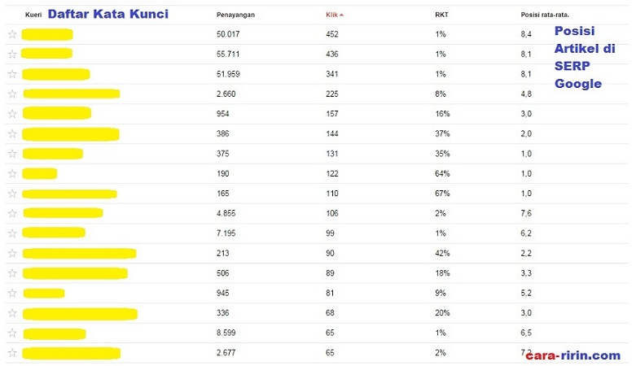Select the yellow-highlighted query with 67% RKT

pos(69,194)
